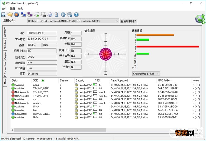Select the Summary tab
The width and height of the screenshot is (206, 141).
tap(5, 32)
